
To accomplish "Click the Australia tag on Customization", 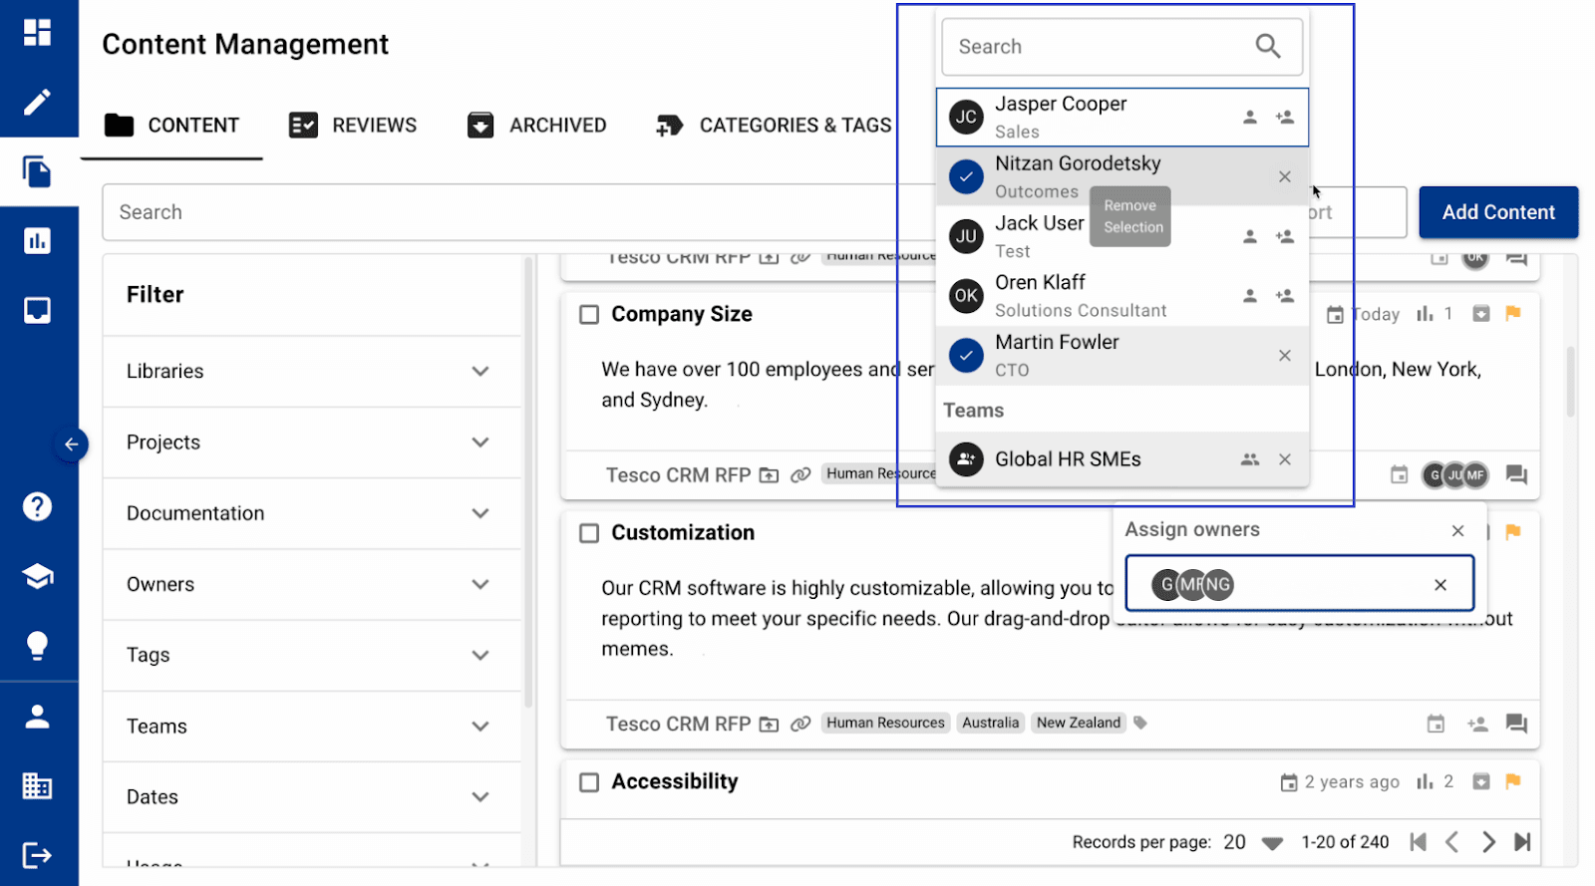I will pos(990,723).
